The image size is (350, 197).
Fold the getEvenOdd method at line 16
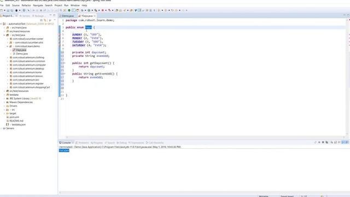[x=65, y=74]
